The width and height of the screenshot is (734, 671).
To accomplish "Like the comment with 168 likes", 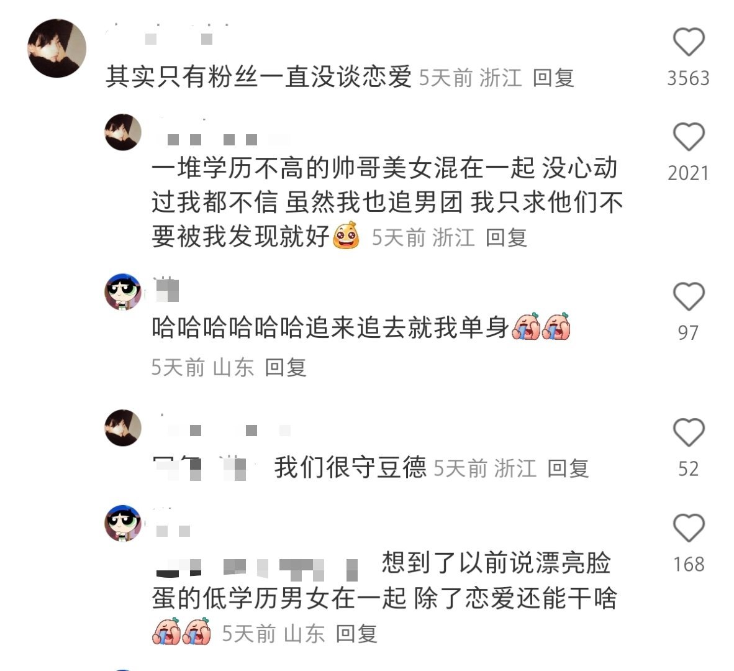I will (689, 527).
